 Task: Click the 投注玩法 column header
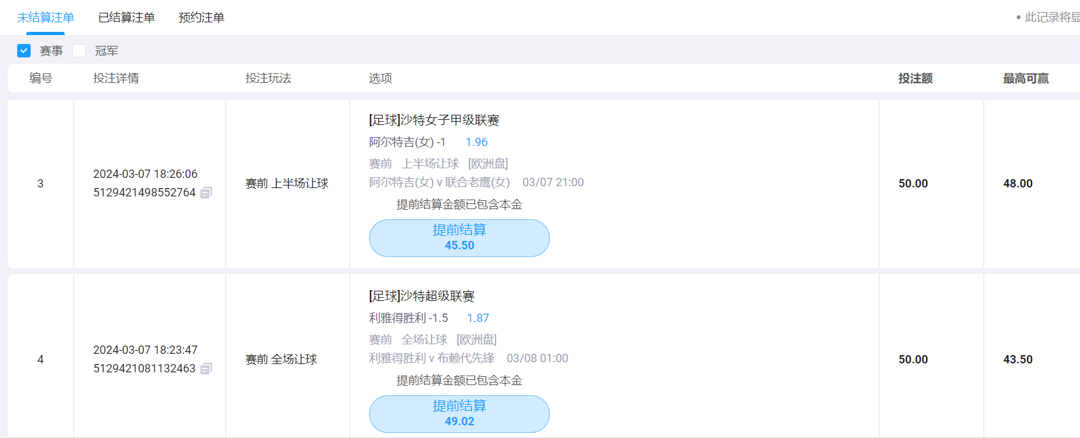tap(268, 78)
